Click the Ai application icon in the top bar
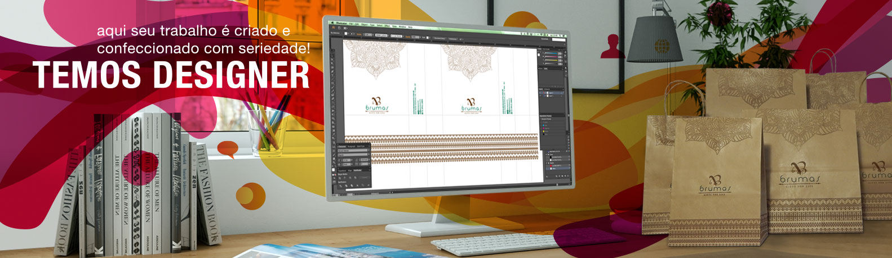Screen dimensions: 892x258 334,28
